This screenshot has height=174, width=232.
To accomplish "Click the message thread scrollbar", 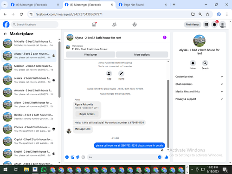I will pos(168,114).
